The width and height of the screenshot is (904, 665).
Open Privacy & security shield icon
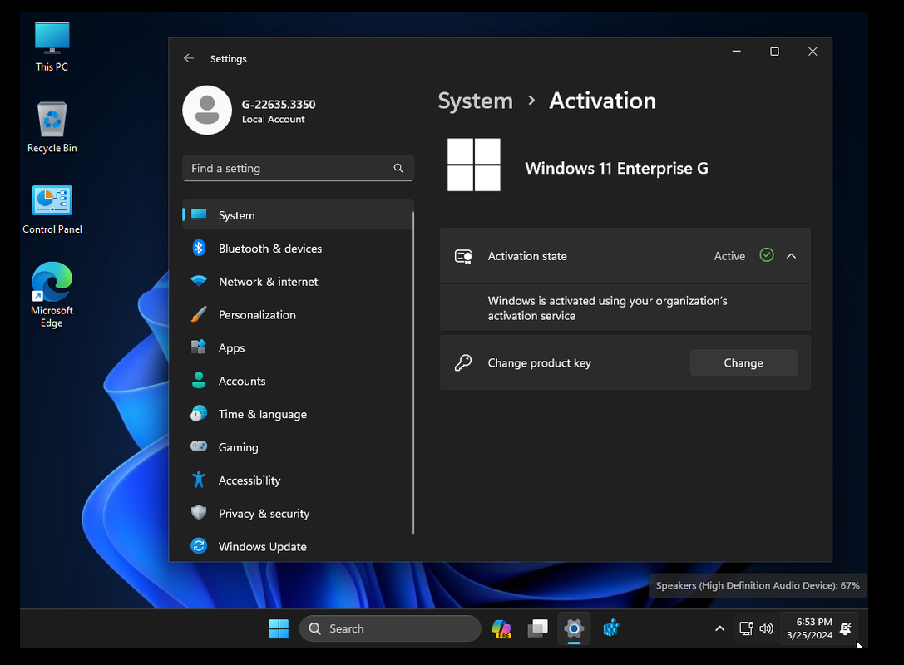point(199,514)
